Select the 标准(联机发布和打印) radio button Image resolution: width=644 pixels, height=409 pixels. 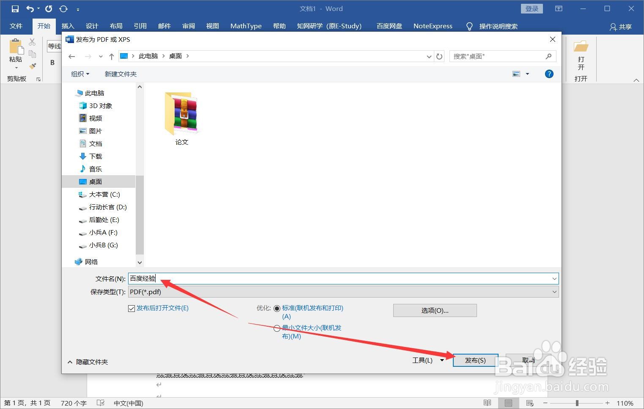(x=277, y=308)
